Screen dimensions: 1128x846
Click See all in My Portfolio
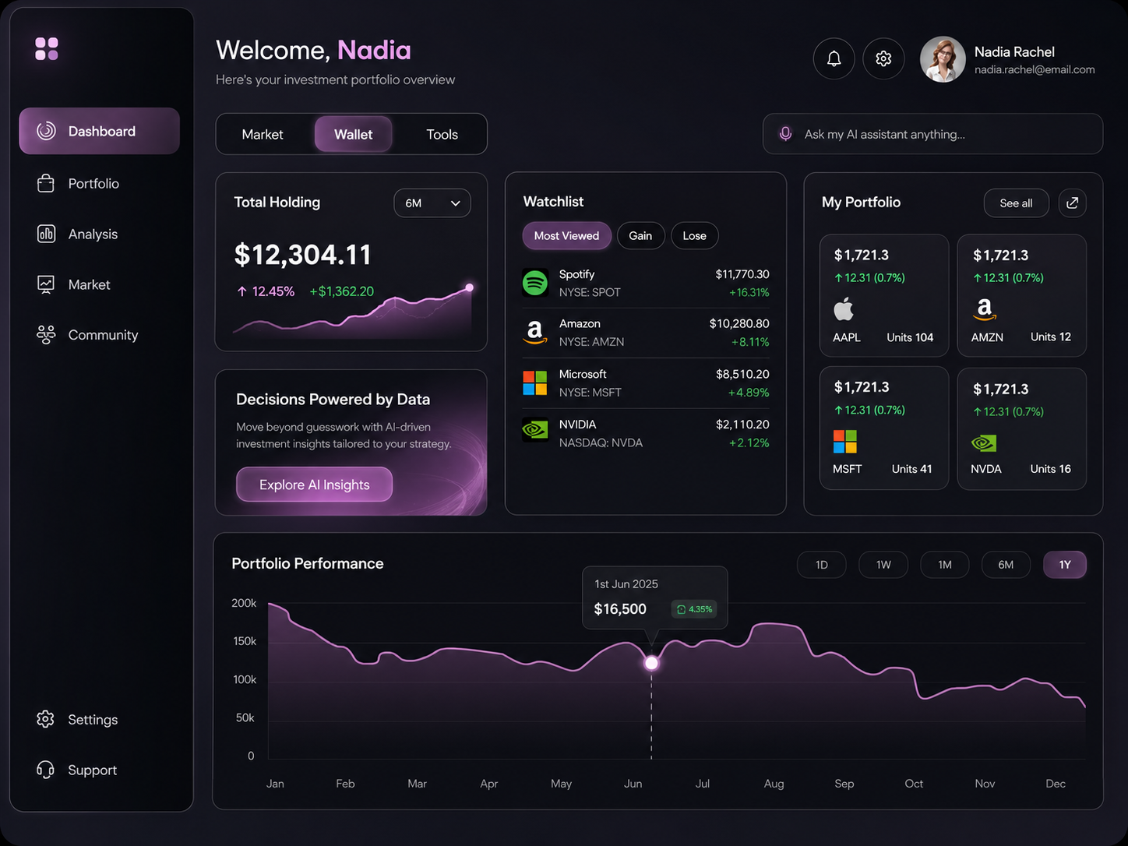tap(1017, 203)
